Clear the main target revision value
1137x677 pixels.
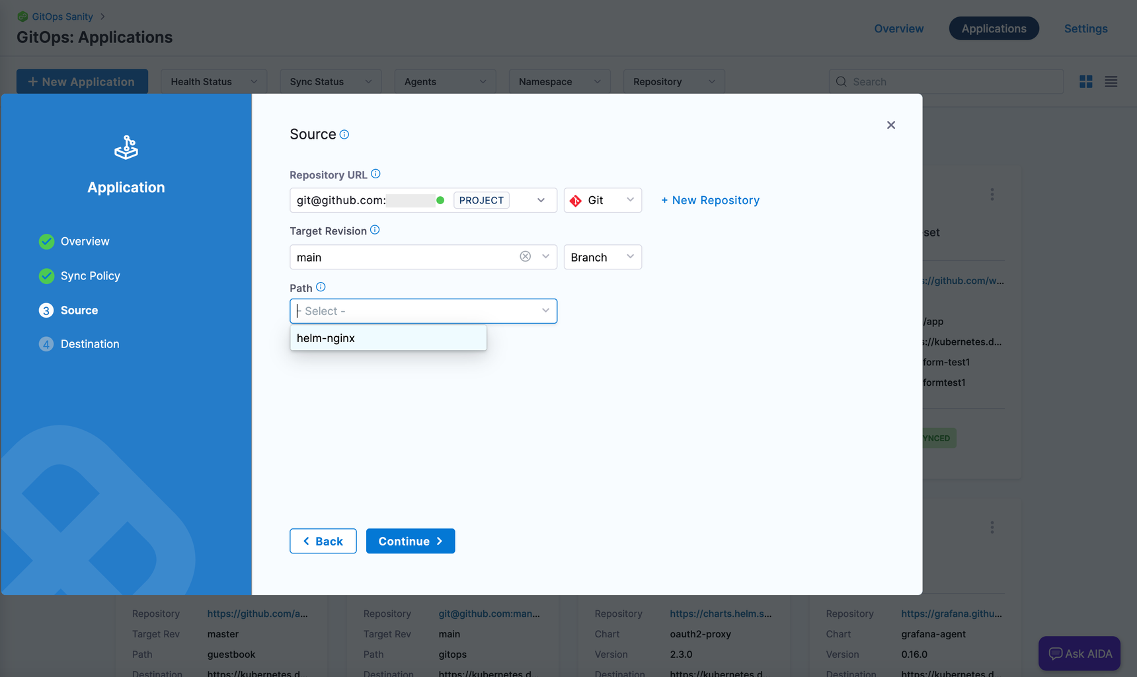click(x=525, y=257)
